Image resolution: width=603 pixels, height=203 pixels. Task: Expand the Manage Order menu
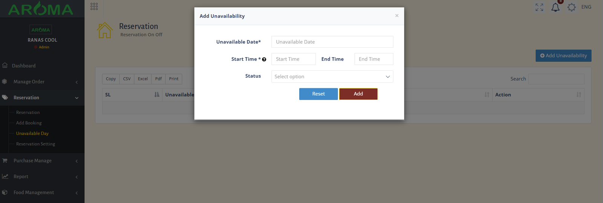coord(42,82)
